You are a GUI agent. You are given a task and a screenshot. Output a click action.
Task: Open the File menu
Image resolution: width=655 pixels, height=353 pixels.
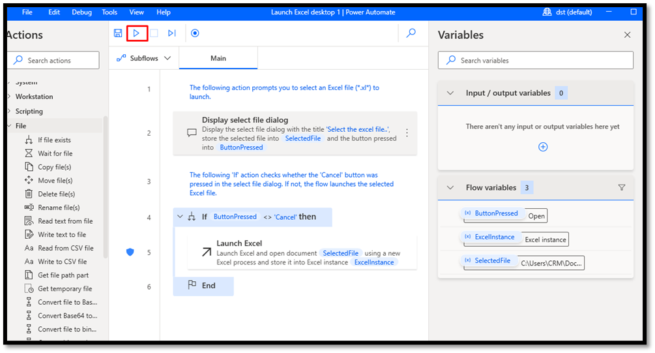pos(27,12)
